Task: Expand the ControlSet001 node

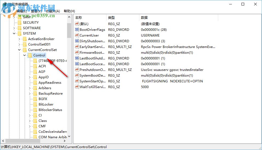Action: click(19, 44)
